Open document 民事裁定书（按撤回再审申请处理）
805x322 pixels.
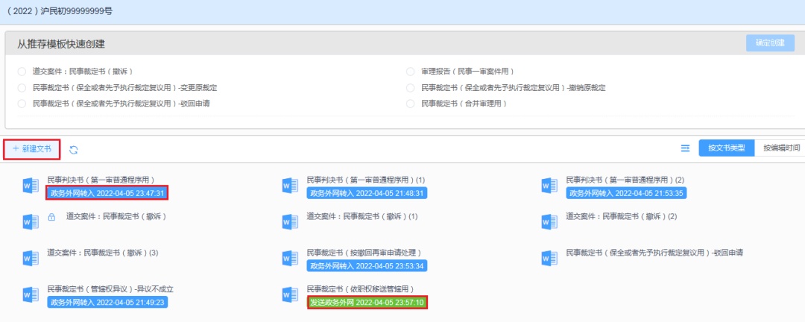pyautogui.click(x=367, y=253)
